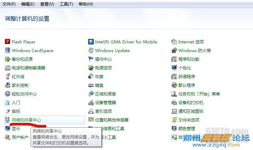Screen dimensions: 253x150
Task: Click the 个性化 icon
Action: click(174, 68)
